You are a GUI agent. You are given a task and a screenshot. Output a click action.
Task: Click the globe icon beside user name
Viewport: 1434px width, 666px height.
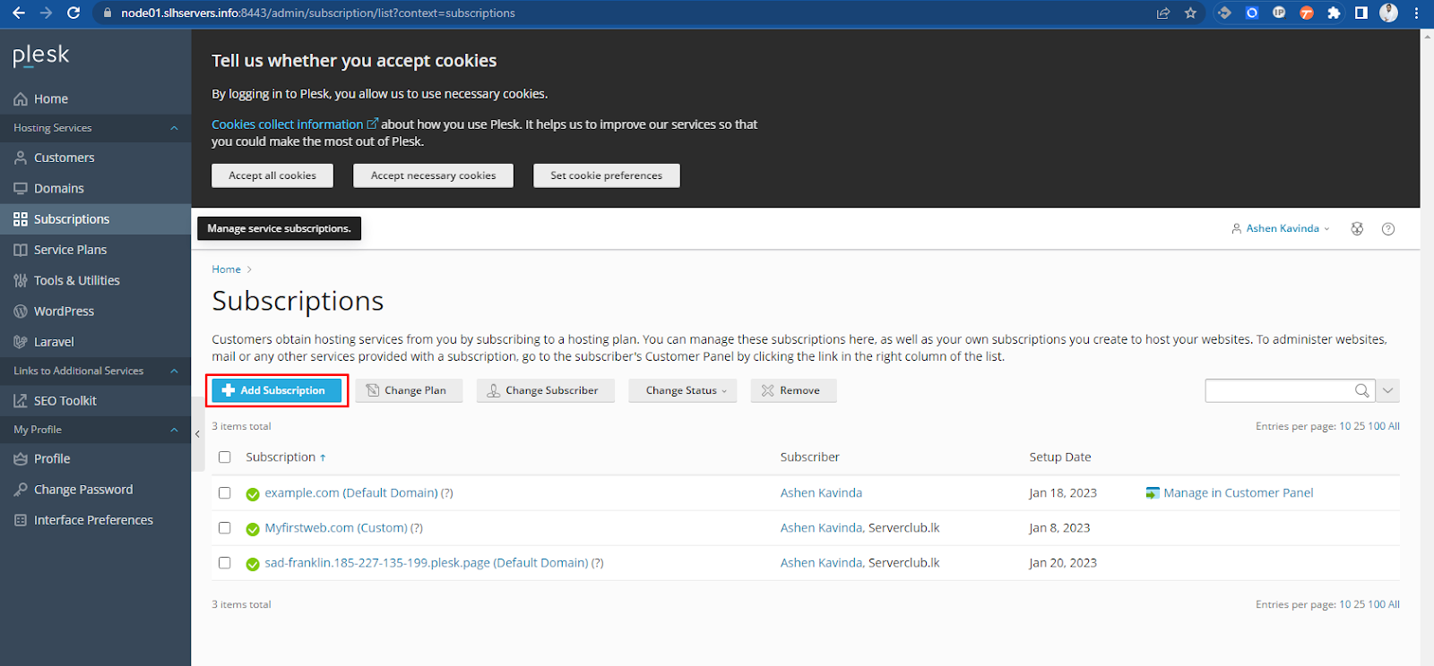[1357, 229]
